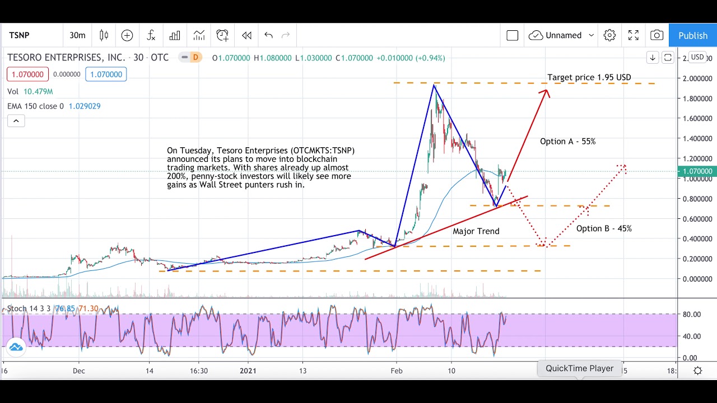Click the Target price 1.95 USD label
Image resolution: width=717 pixels, height=403 pixels.
click(x=589, y=77)
